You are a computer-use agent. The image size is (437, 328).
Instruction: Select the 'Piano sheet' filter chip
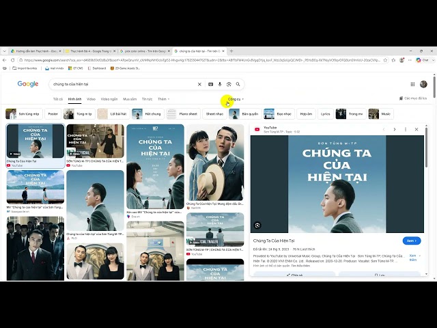[x=184, y=114]
